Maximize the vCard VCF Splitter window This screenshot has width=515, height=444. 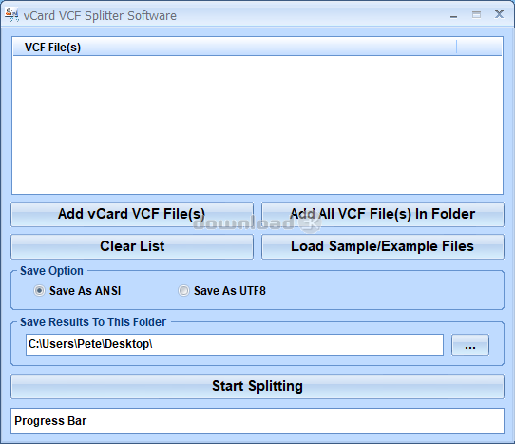click(476, 15)
